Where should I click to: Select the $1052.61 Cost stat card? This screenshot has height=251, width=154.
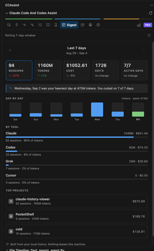click(x=77, y=70)
